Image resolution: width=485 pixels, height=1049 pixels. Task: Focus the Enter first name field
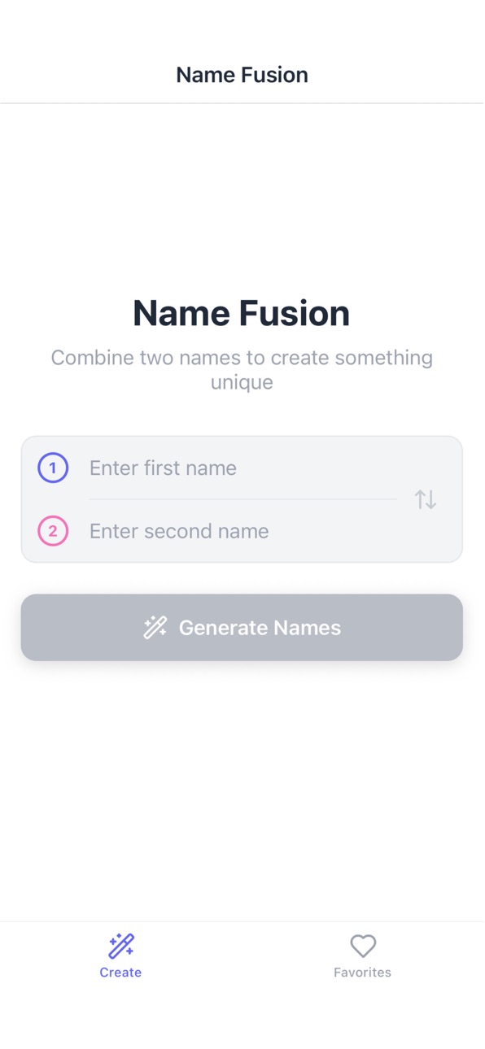click(x=242, y=468)
